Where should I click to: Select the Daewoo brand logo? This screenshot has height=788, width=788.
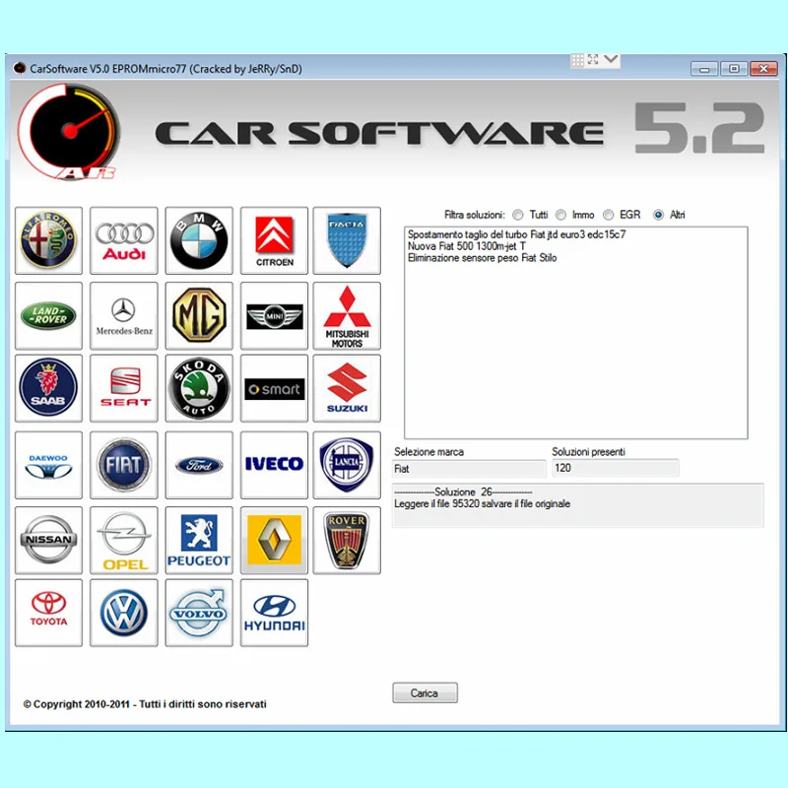[x=48, y=465]
